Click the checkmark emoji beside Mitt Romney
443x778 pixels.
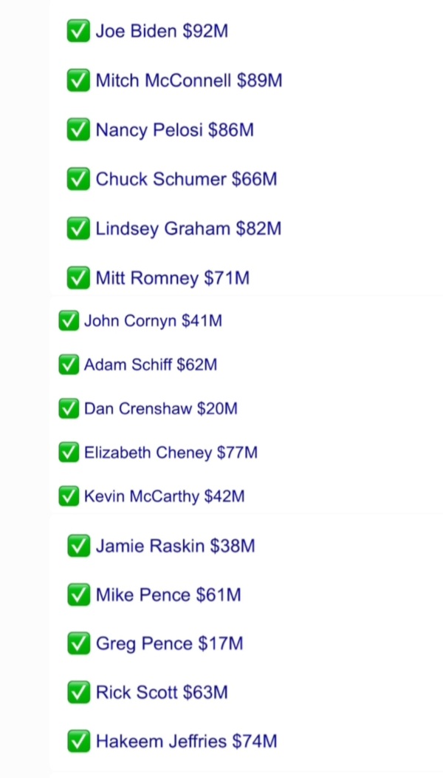(78, 278)
